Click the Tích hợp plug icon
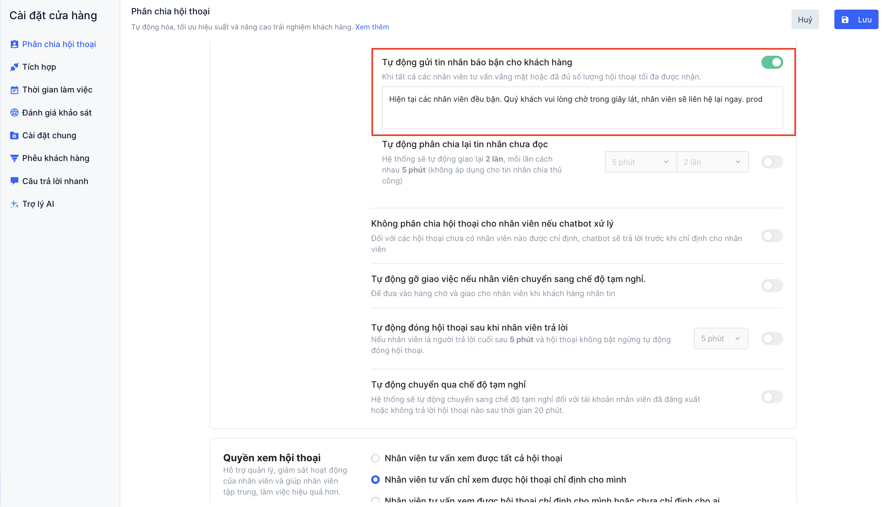This screenshot has width=883, height=507. 14,67
